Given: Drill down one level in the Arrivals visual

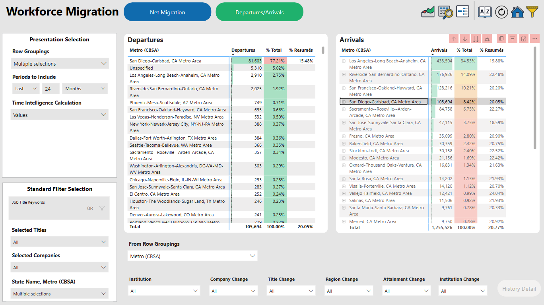Looking at the screenshot, I should (464, 38).
